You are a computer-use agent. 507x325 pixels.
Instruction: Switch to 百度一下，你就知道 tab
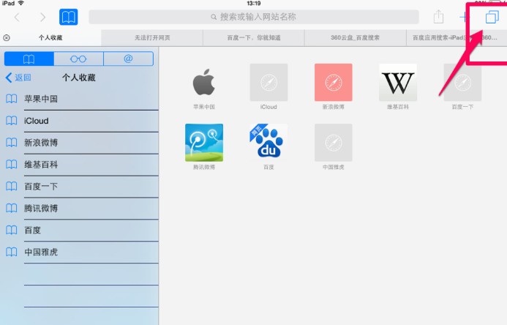point(254,38)
